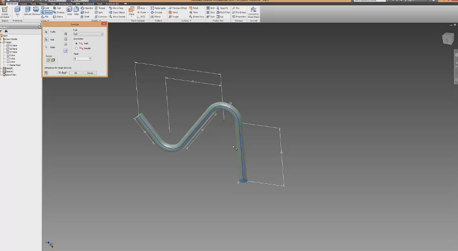The width and height of the screenshot is (458, 251).
Task: Click the Create 2D Sketch tool
Action: (x=5, y=12)
